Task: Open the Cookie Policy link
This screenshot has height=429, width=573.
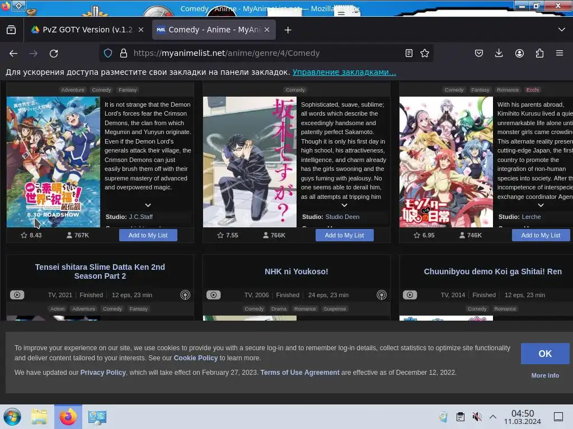Action: pyautogui.click(x=195, y=358)
